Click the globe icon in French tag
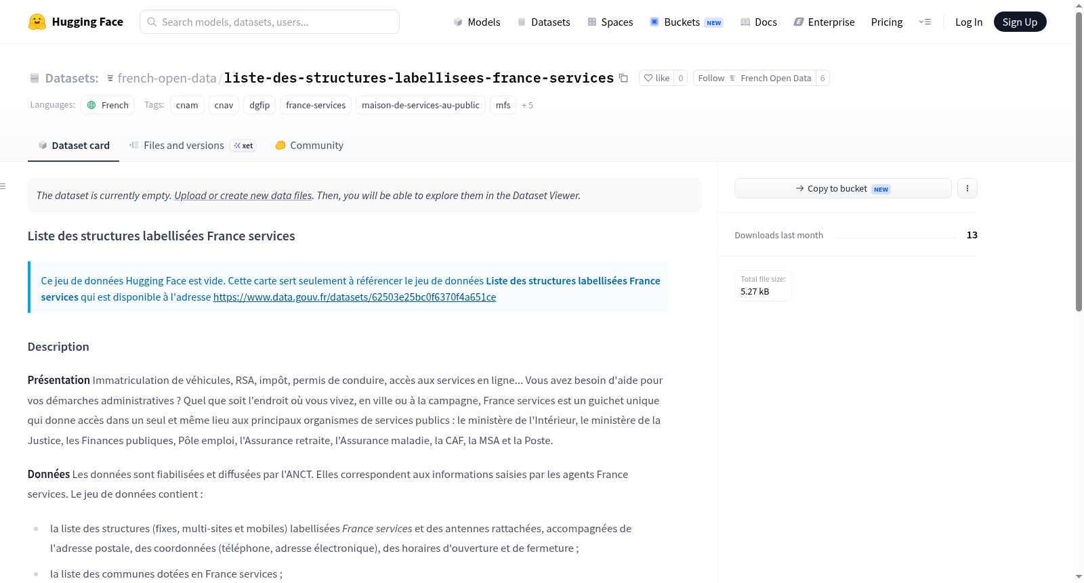The image size is (1084, 583). pos(91,105)
